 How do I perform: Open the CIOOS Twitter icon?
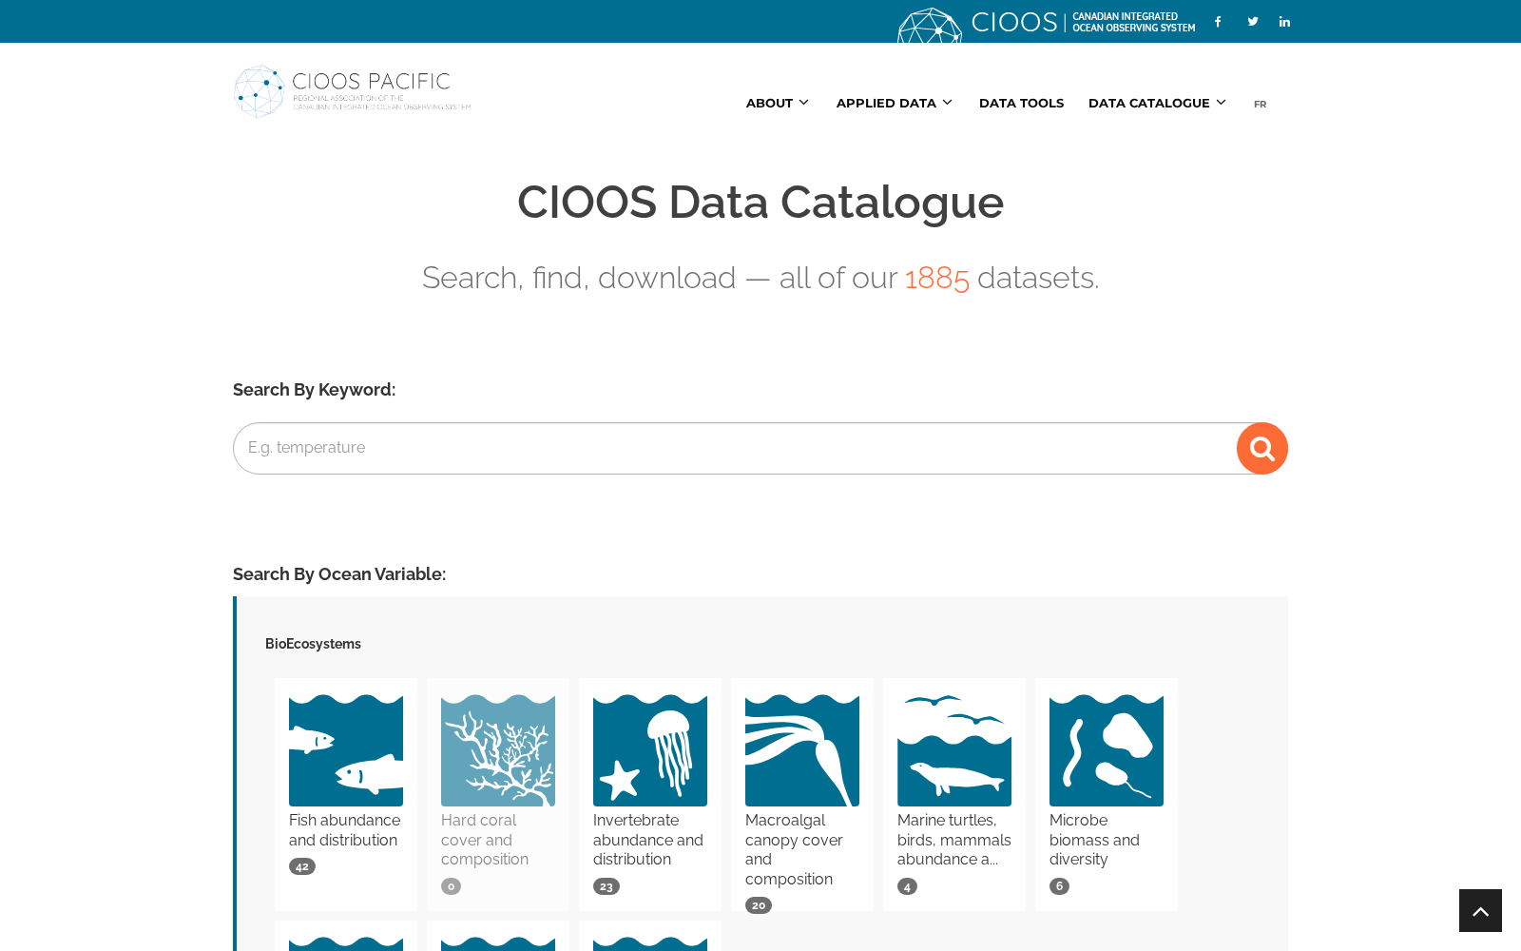click(1253, 21)
